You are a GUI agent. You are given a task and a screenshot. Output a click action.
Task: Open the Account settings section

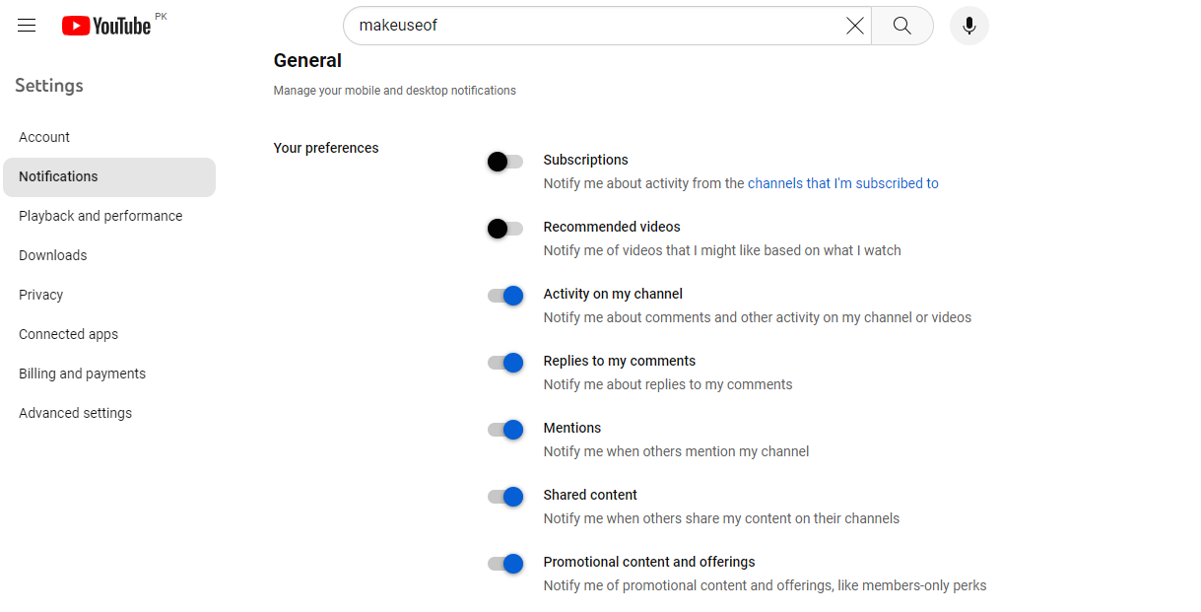pos(43,137)
